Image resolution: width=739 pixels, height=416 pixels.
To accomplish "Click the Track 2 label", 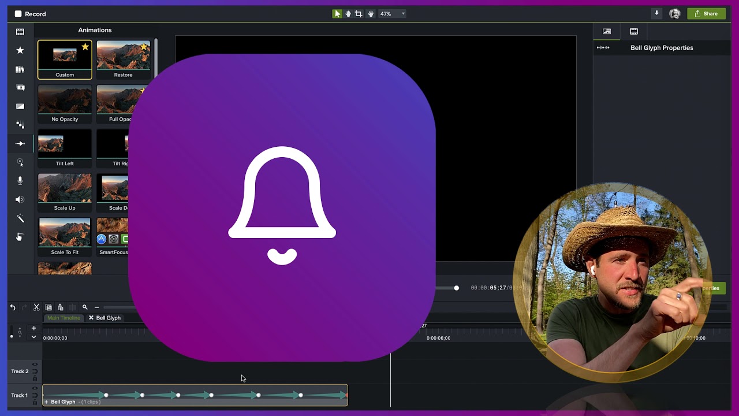I will tap(20, 372).
